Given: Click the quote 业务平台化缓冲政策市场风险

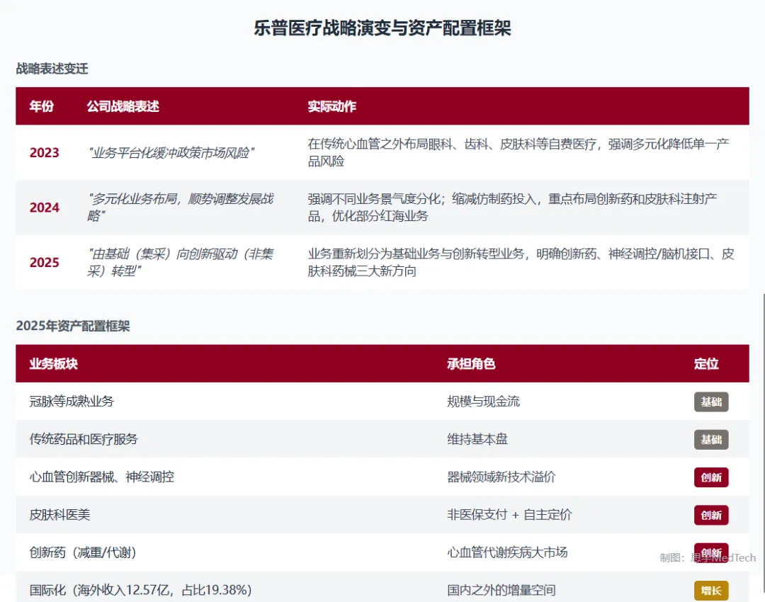Looking at the screenshot, I should [x=171, y=153].
